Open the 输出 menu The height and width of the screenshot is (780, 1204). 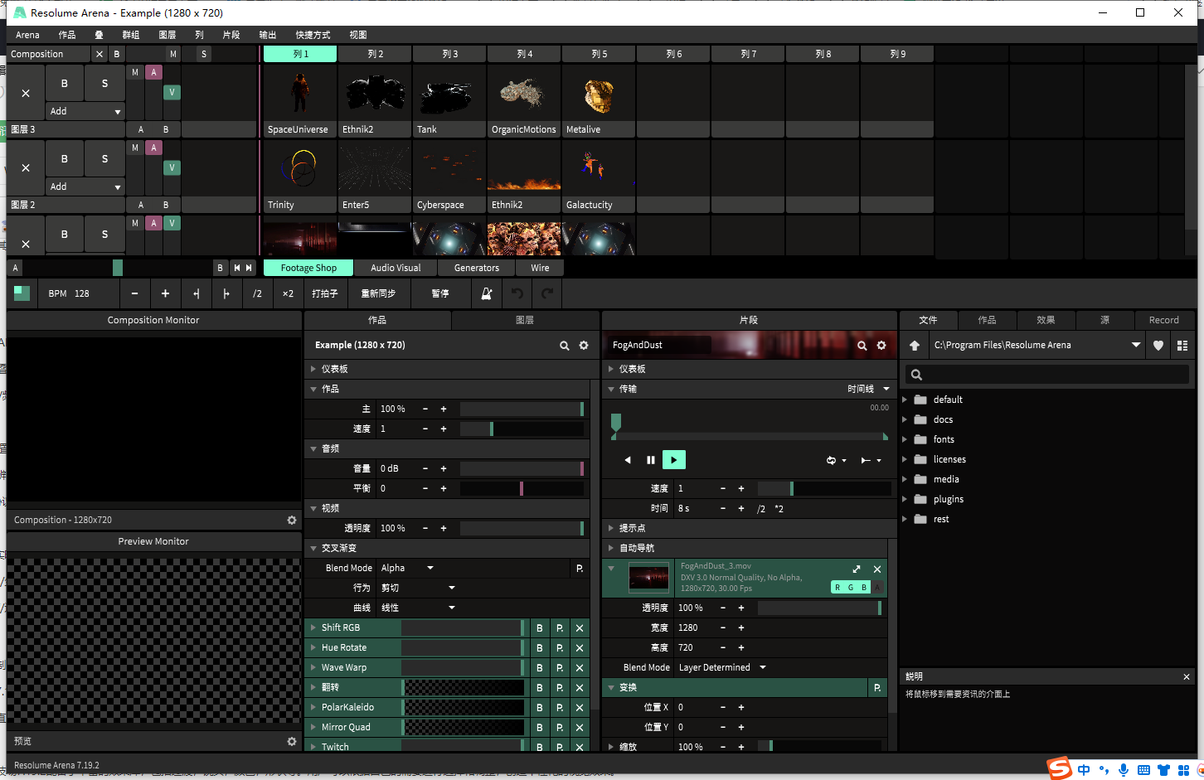pos(267,35)
